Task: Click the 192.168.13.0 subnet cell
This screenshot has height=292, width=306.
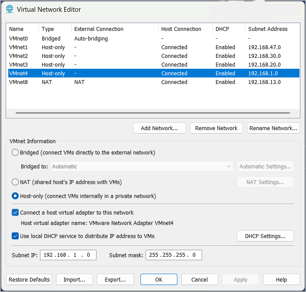Action: pos(264,82)
